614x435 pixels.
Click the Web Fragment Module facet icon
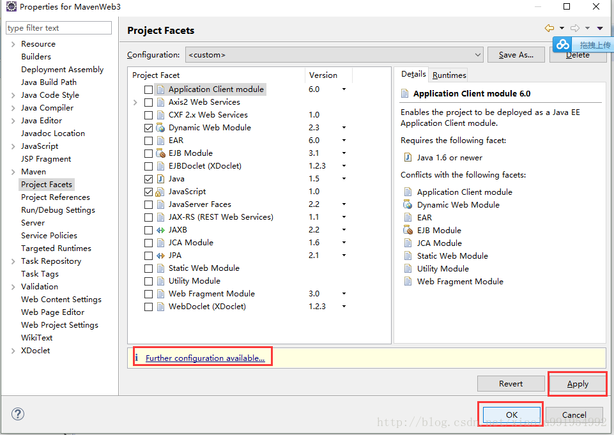pos(160,294)
